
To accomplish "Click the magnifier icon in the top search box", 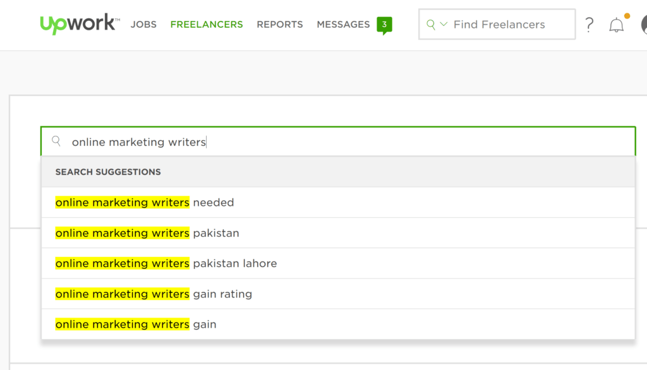I will click(x=431, y=25).
